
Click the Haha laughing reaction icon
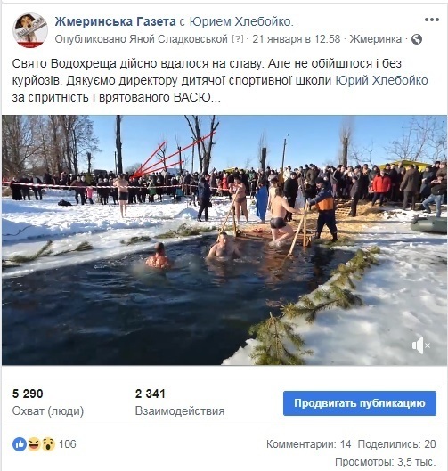point(34,444)
